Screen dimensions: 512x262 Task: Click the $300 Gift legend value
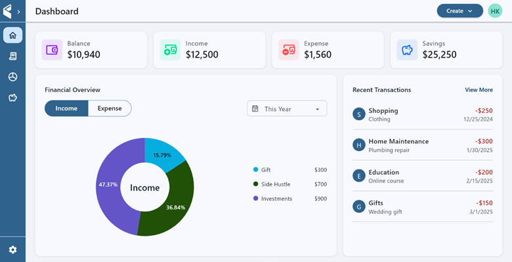click(320, 170)
